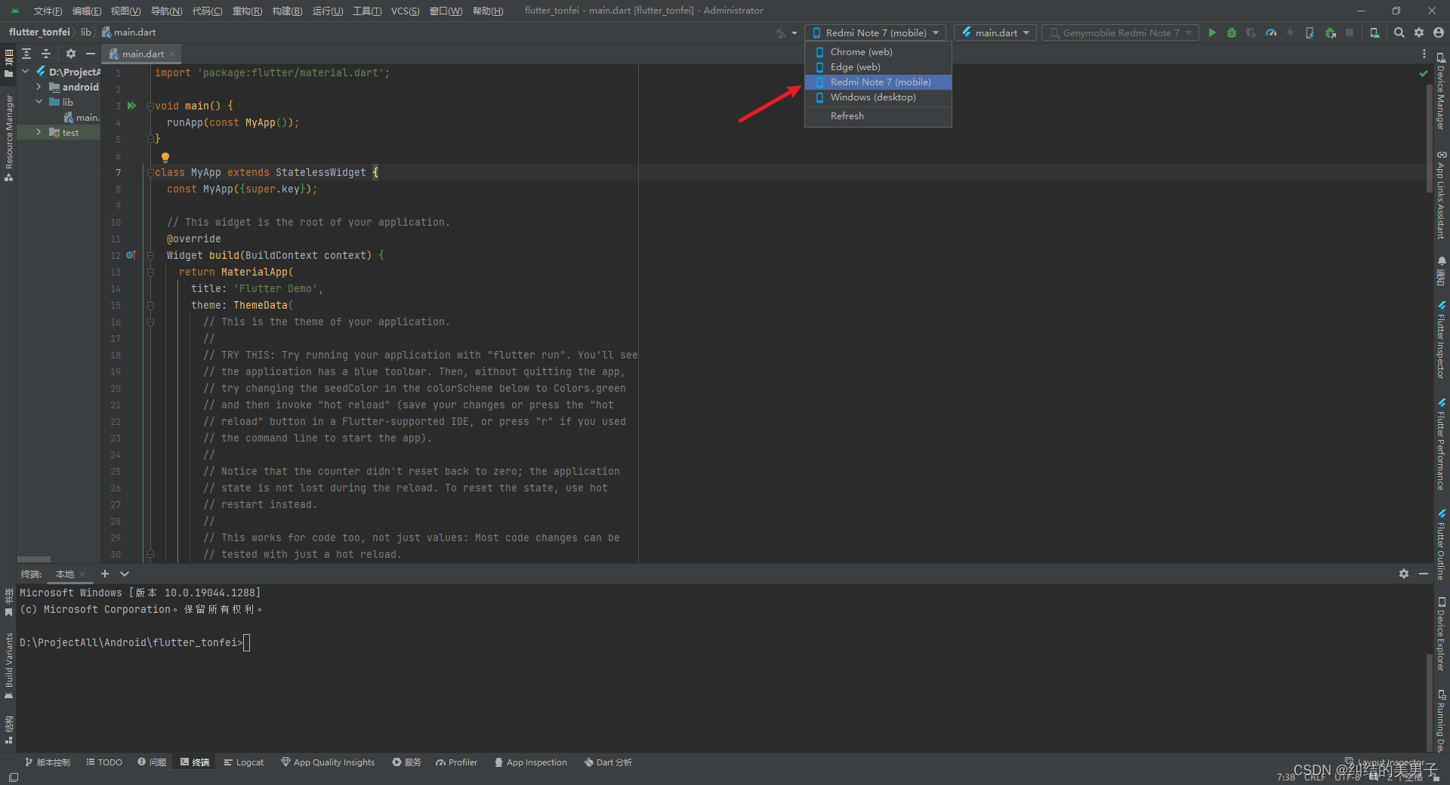Expand the android folder in project tree
The height and width of the screenshot is (785, 1450).
click(39, 87)
